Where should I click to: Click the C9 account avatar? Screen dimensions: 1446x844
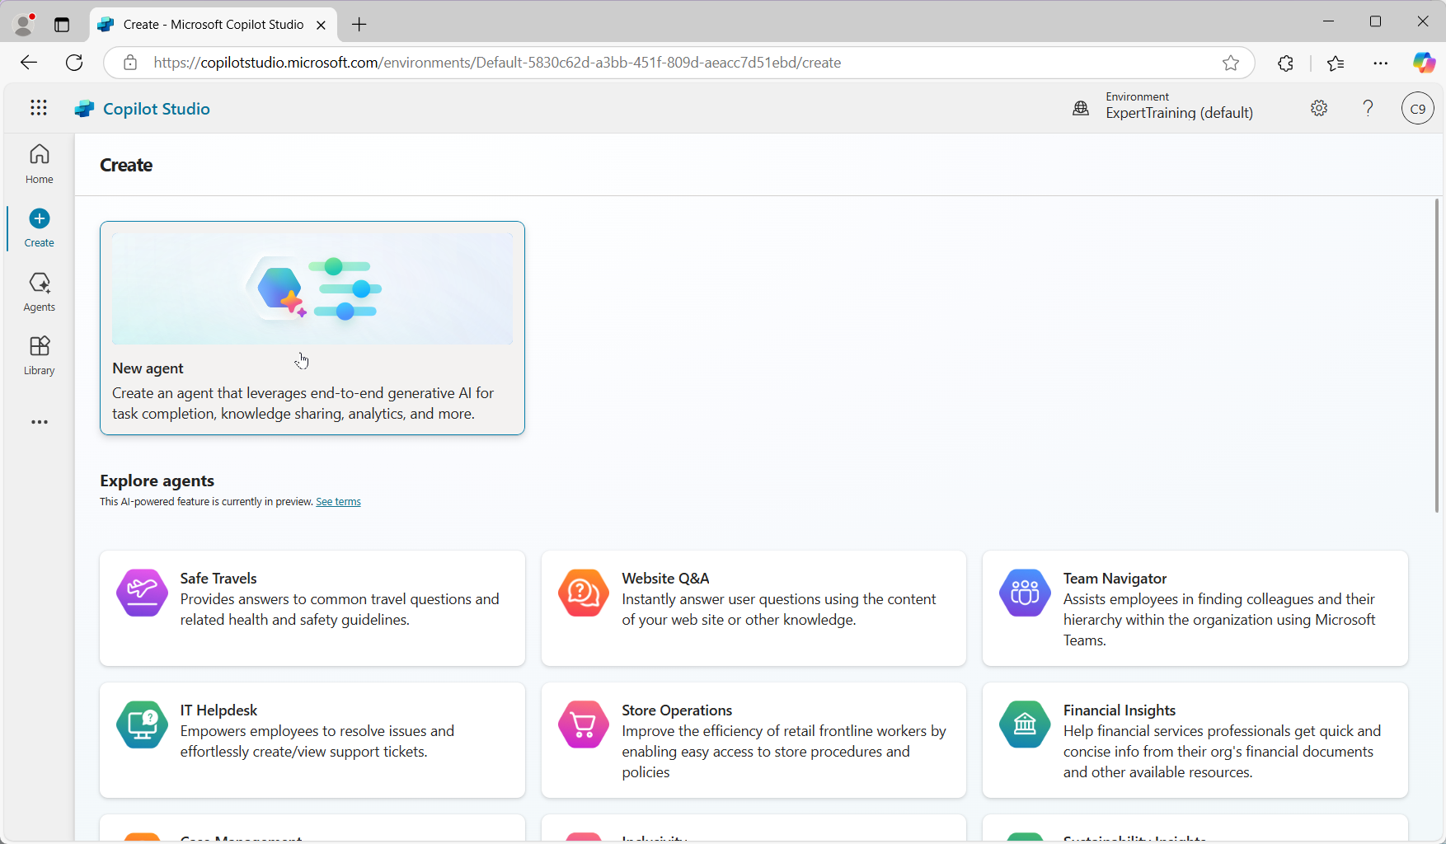click(1417, 107)
